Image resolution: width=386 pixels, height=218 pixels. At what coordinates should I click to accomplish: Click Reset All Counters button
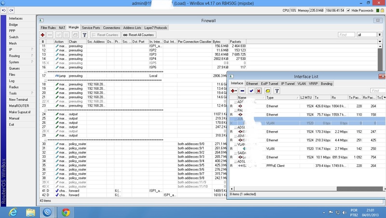[x=139, y=35]
